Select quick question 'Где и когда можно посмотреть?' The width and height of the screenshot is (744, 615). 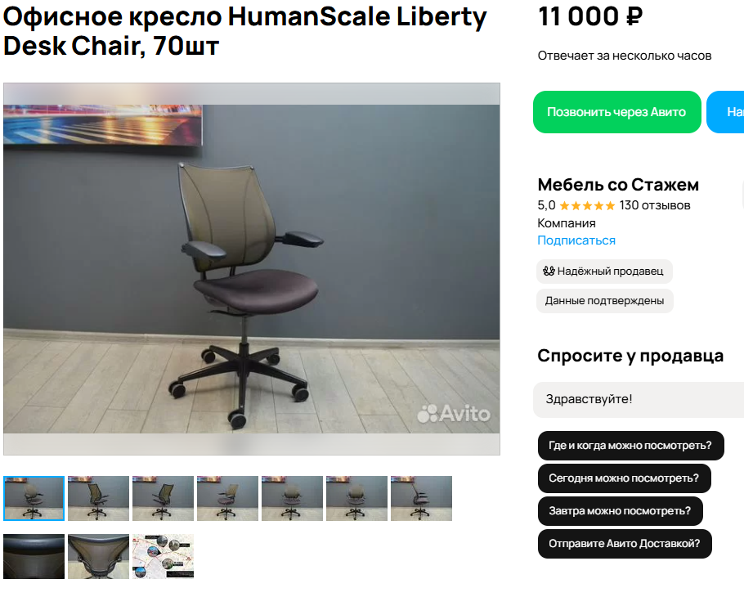click(x=630, y=446)
